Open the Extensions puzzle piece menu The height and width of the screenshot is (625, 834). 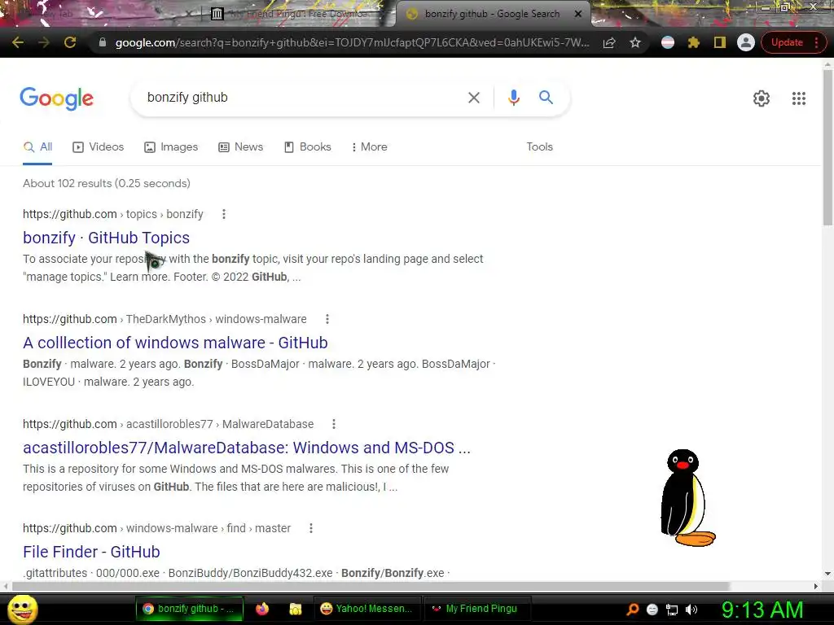[x=693, y=42]
